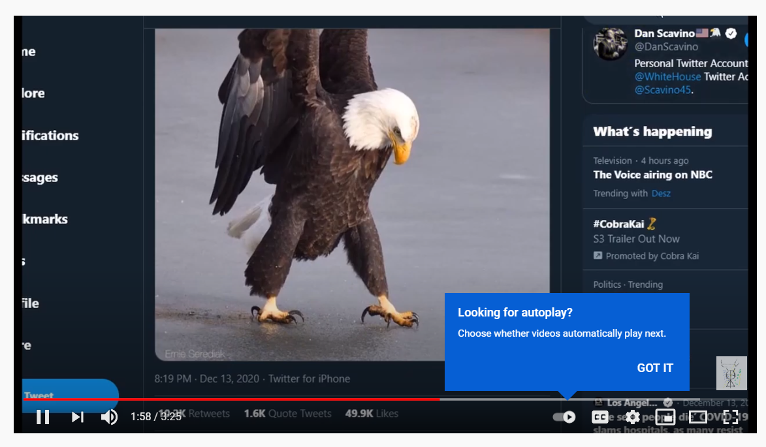Image resolution: width=766 pixels, height=447 pixels.
Task: Open the channel watermark thumbnail
Action: (x=731, y=373)
